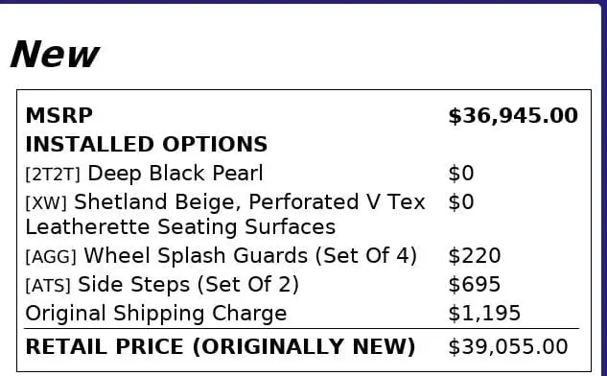Image resolution: width=607 pixels, height=376 pixels.
Task: Click the $0 price beside Shetland Beige
Action: [461, 201]
